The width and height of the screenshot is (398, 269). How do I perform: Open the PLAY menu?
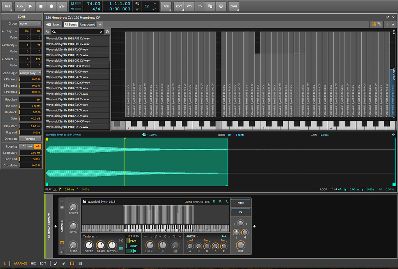point(20,6)
